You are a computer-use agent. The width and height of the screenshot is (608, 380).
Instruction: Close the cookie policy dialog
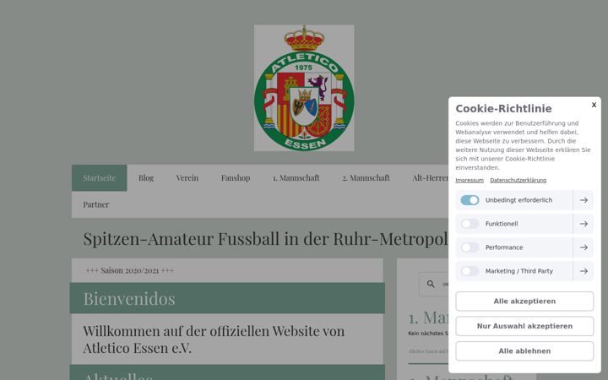(594, 105)
